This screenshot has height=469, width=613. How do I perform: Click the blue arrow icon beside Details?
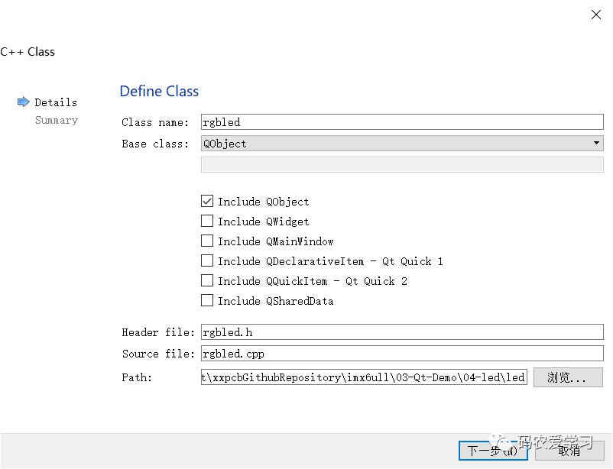tap(24, 102)
